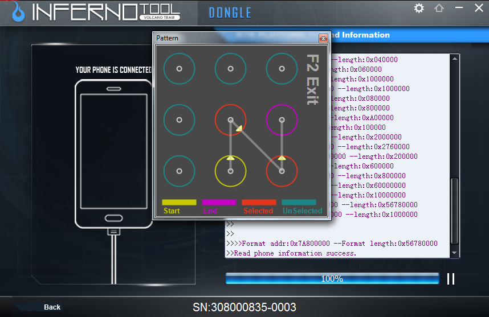Click the 'Format addr:0x7A800000' log line
The image size is (489, 317).
click(332, 244)
